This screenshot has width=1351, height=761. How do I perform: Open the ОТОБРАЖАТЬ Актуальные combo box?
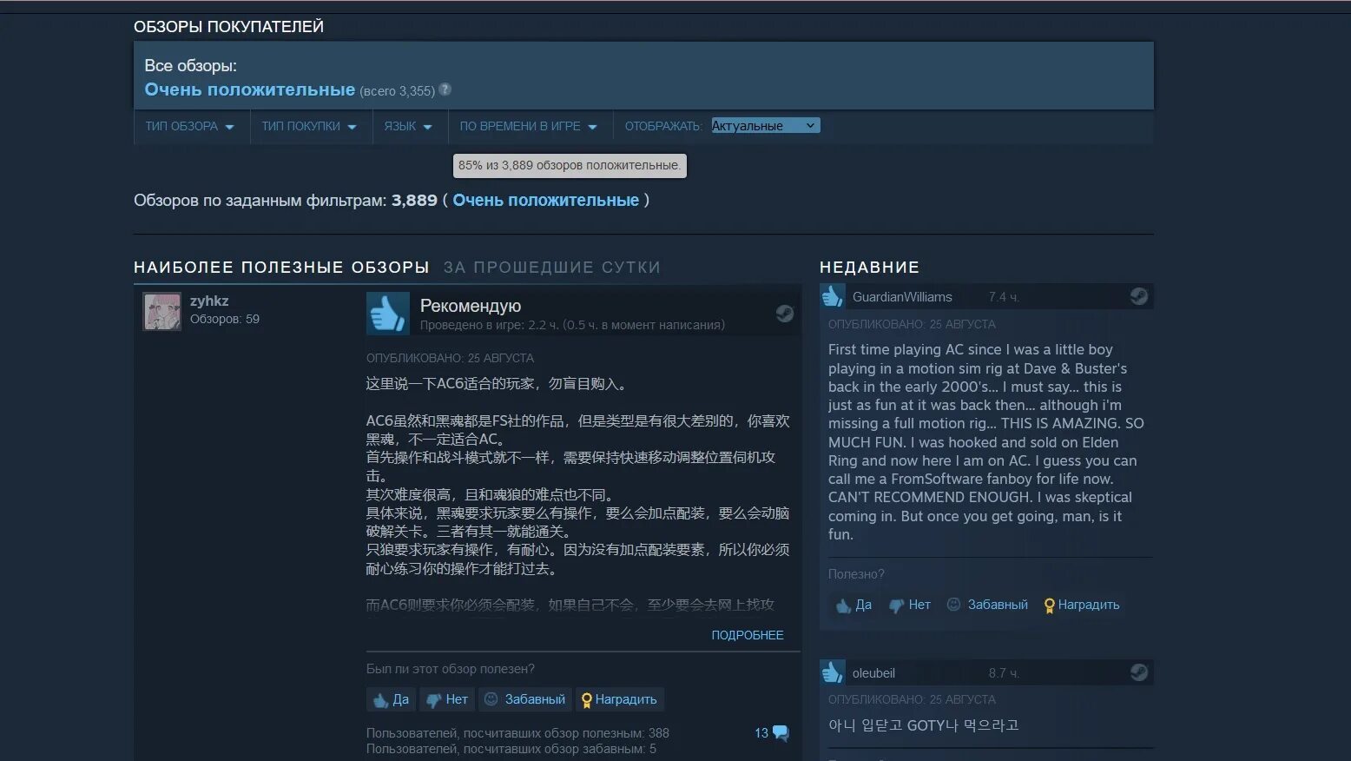coord(765,126)
